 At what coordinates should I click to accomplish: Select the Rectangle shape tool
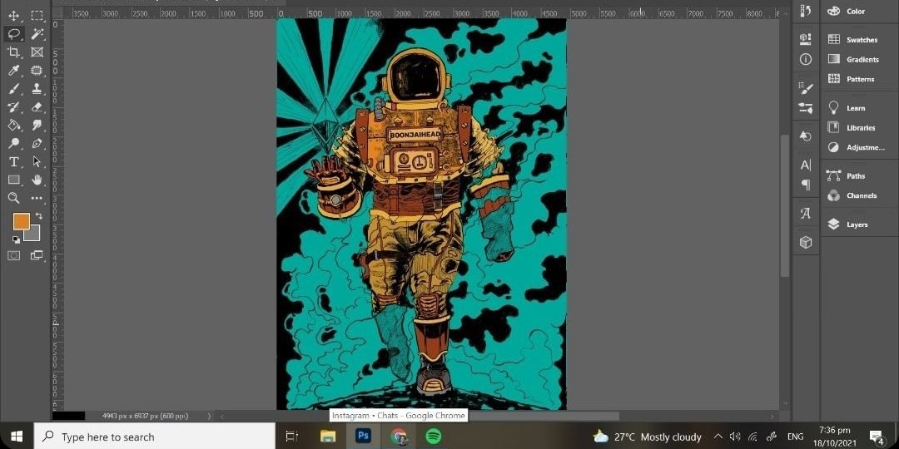pyautogui.click(x=14, y=180)
